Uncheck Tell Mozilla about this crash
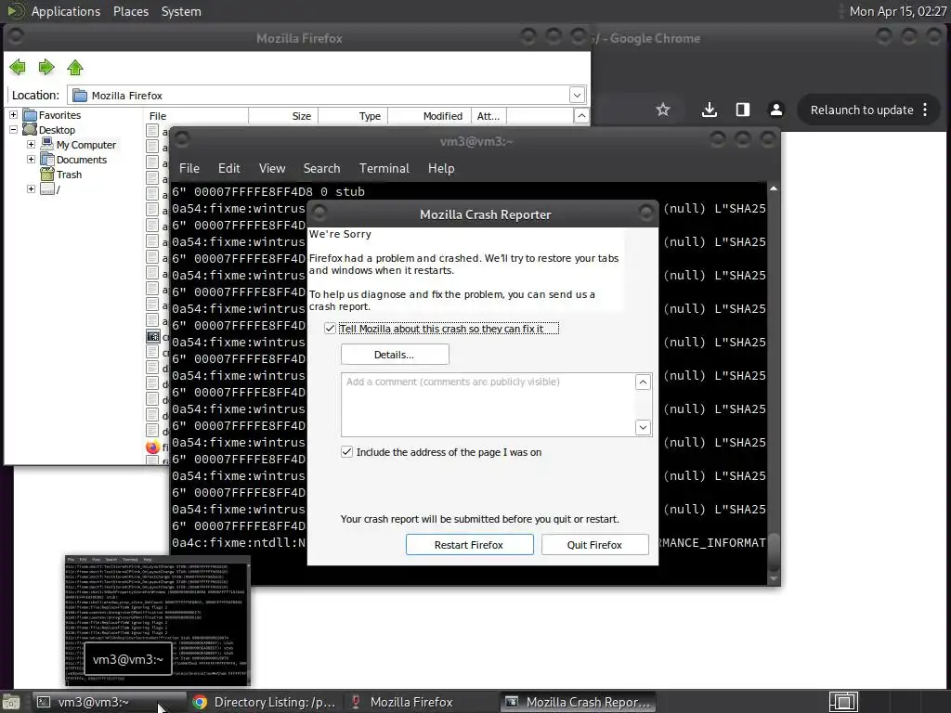951x713 pixels. [330, 328]
